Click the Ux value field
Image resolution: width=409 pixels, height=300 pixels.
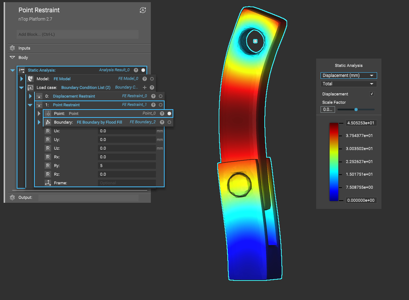127,131
